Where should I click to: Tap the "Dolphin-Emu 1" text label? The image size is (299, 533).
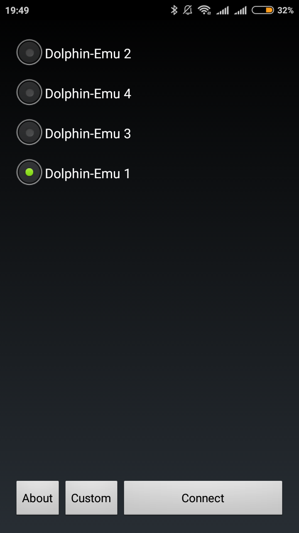(88, 174)
